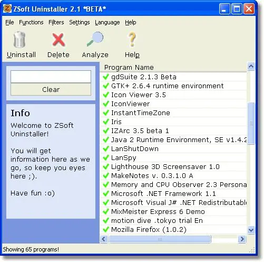The image size is (264, 262).
Task: Click the green check beside IconViewer
Action: click(x=106, y=104)
